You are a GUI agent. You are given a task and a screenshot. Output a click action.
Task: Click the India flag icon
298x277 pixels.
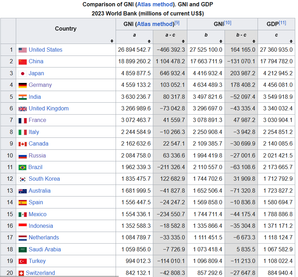click(22, 97)
